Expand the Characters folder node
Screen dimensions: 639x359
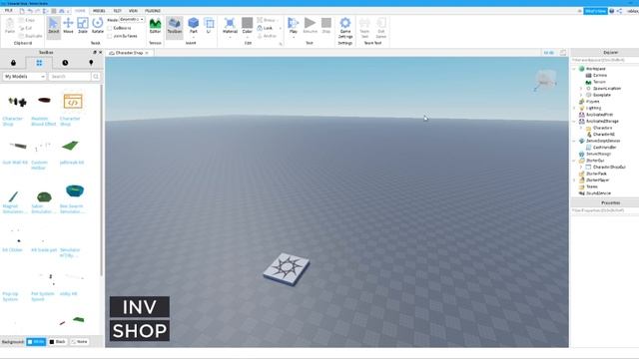click(x=581, y=128)
